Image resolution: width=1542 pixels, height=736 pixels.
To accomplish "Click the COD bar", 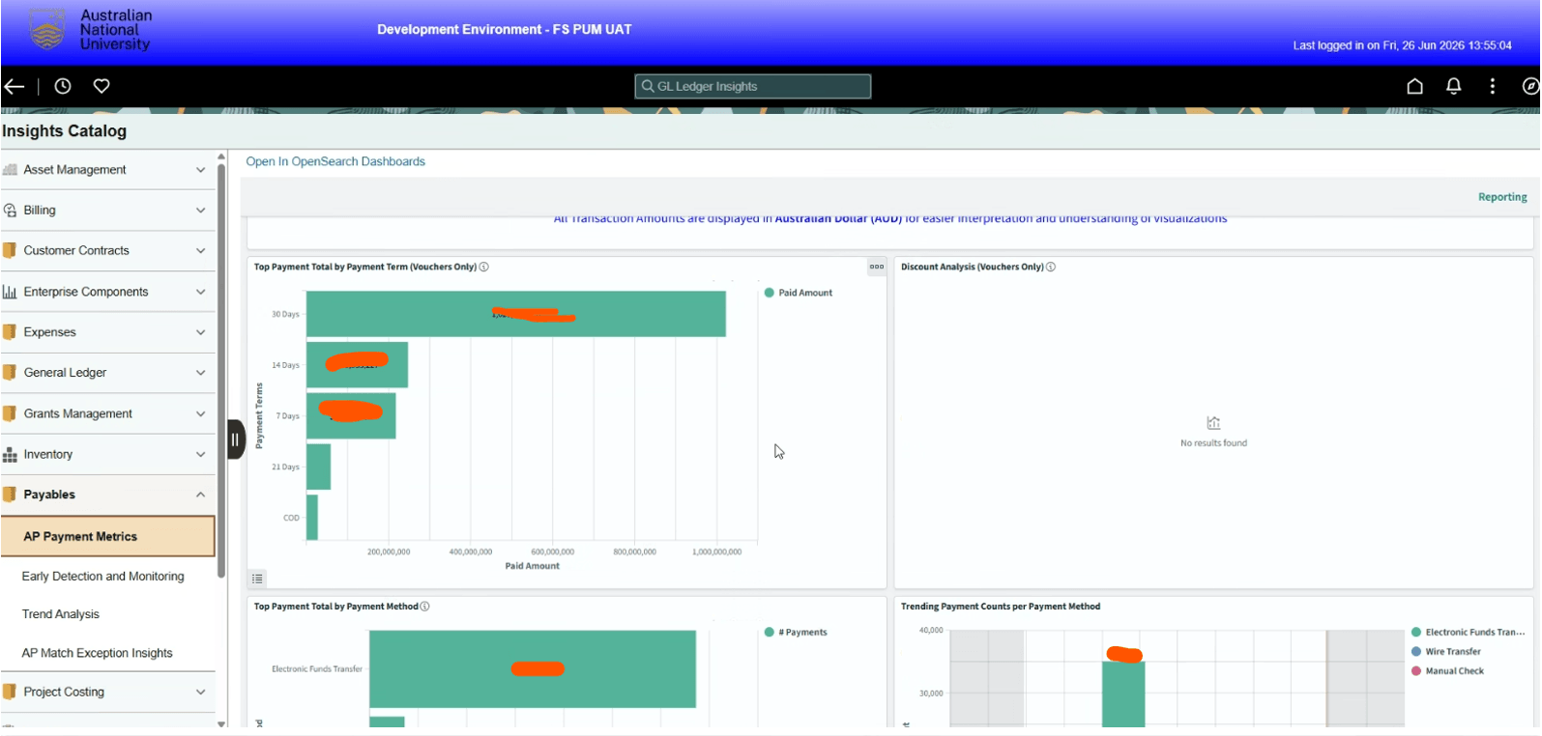I will [312, 517].
